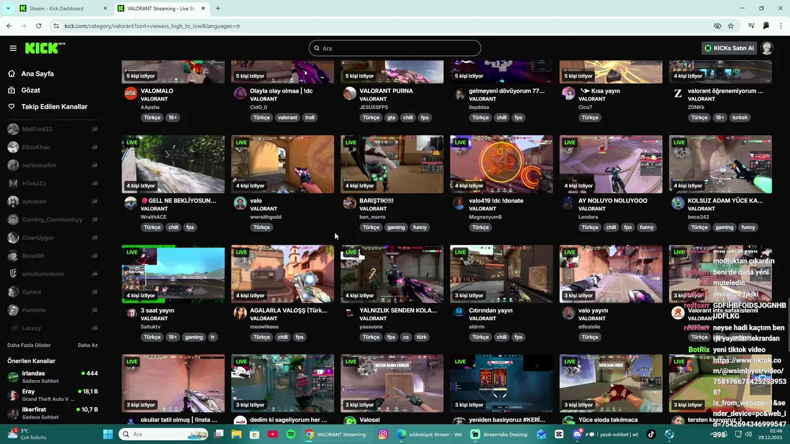Open the 3 saat yayın stream thumbnail
The width and height of the screenshot is (790, 444).
click(173, 274)
